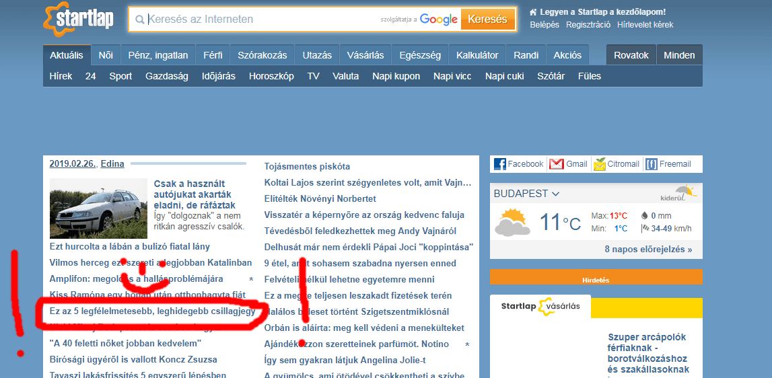Click the partly cloudy weather icon

click(x=512, y=222)
